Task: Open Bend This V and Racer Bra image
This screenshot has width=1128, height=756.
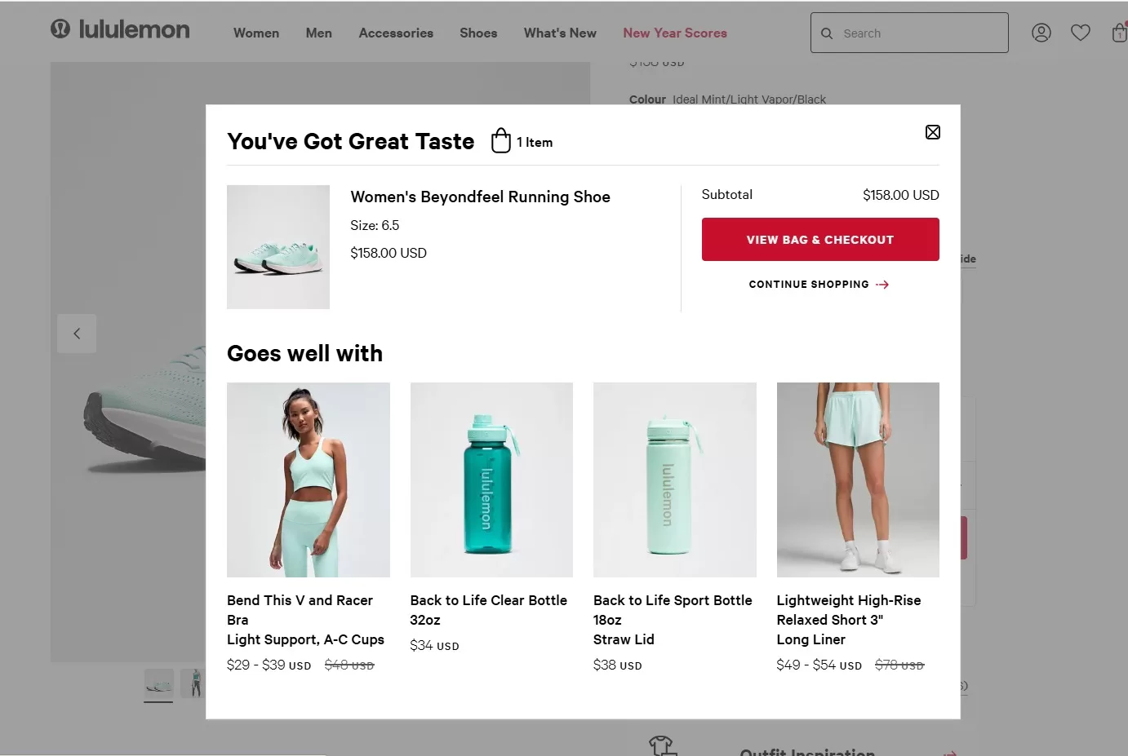Action: (309, 480)
